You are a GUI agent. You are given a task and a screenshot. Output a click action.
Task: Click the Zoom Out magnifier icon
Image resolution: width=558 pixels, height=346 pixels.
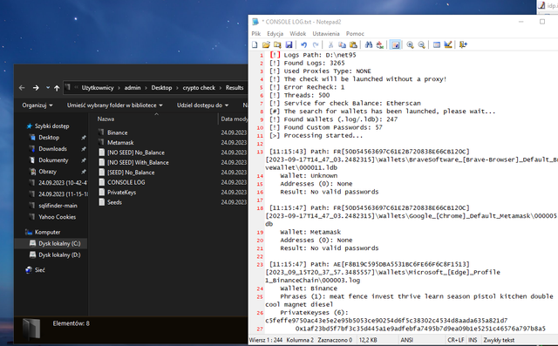[421, 44]
